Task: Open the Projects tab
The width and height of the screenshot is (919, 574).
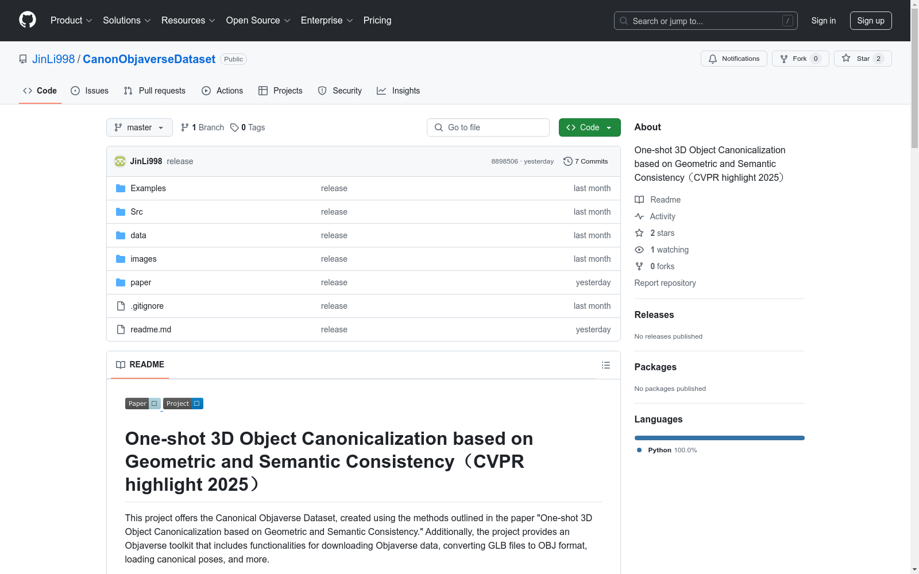Action: pos(280,91)
